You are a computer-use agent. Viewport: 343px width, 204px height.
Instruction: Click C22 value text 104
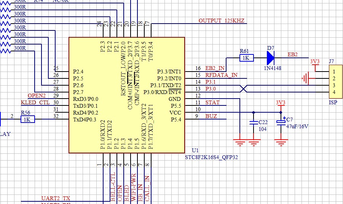[263, 129]
